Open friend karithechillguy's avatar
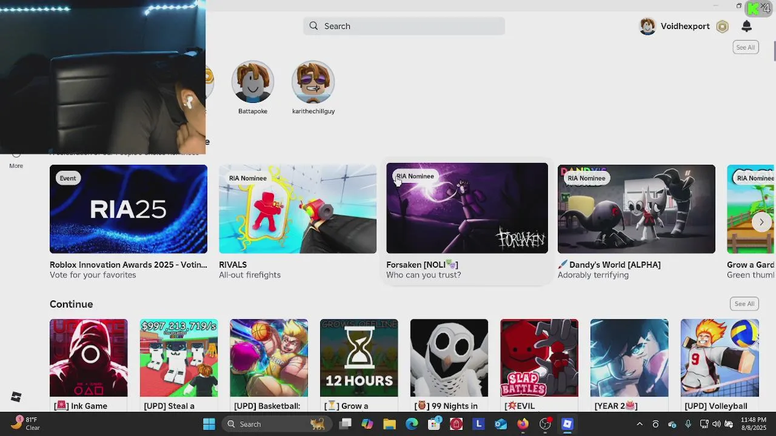 click(x=313, y=82)
